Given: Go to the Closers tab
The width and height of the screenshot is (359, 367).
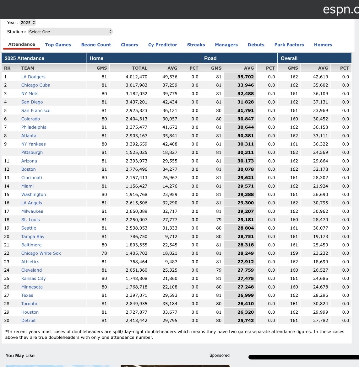Looking at the screenshot, I should tap(130, 45).
